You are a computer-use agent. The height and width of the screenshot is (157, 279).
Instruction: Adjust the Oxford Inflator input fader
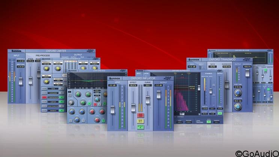(112, 110)
